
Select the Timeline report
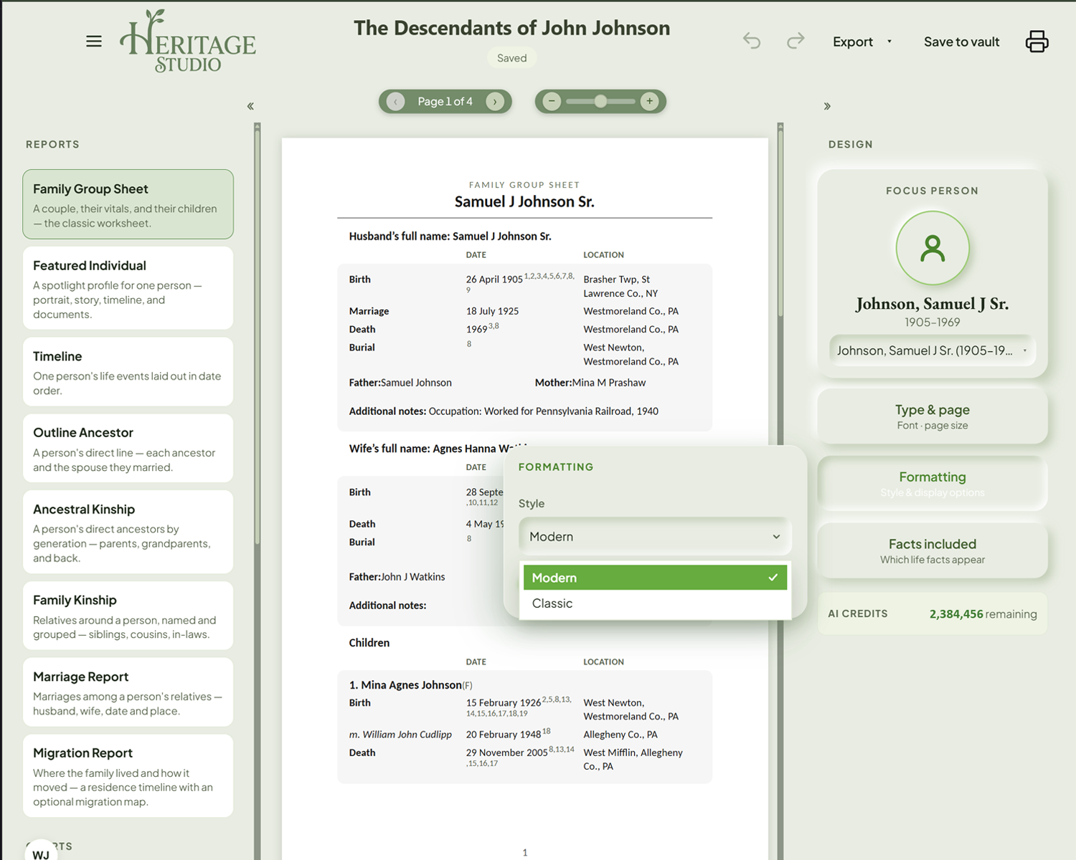128,372
